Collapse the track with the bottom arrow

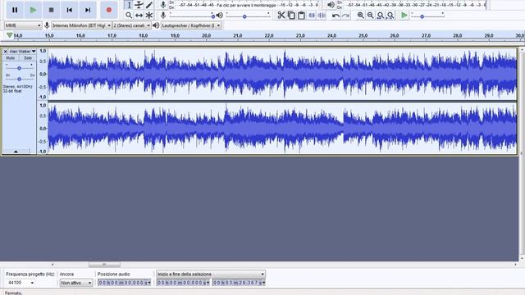pos(16,152)
